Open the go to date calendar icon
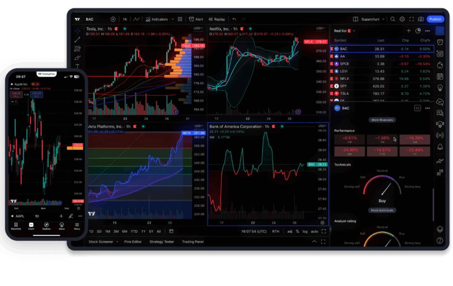Viewport: 453px width, 286px height. [171, 232]
